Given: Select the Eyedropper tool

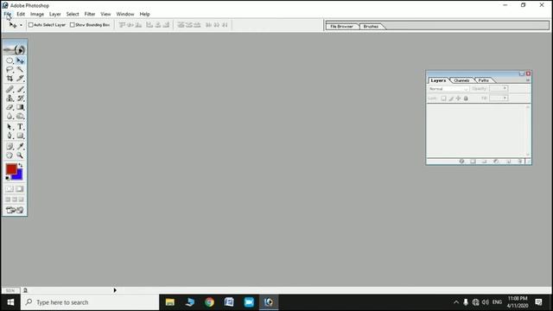Looking at the screenshot, I should [x=20, y=146].
